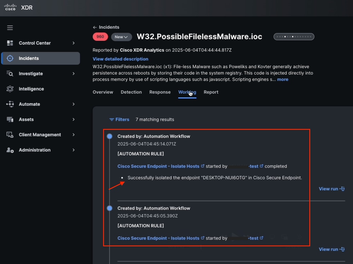The width and height of the screenshot is (353, 264).
Task: Click the XDR product name in header
Action: coord(27,7)
